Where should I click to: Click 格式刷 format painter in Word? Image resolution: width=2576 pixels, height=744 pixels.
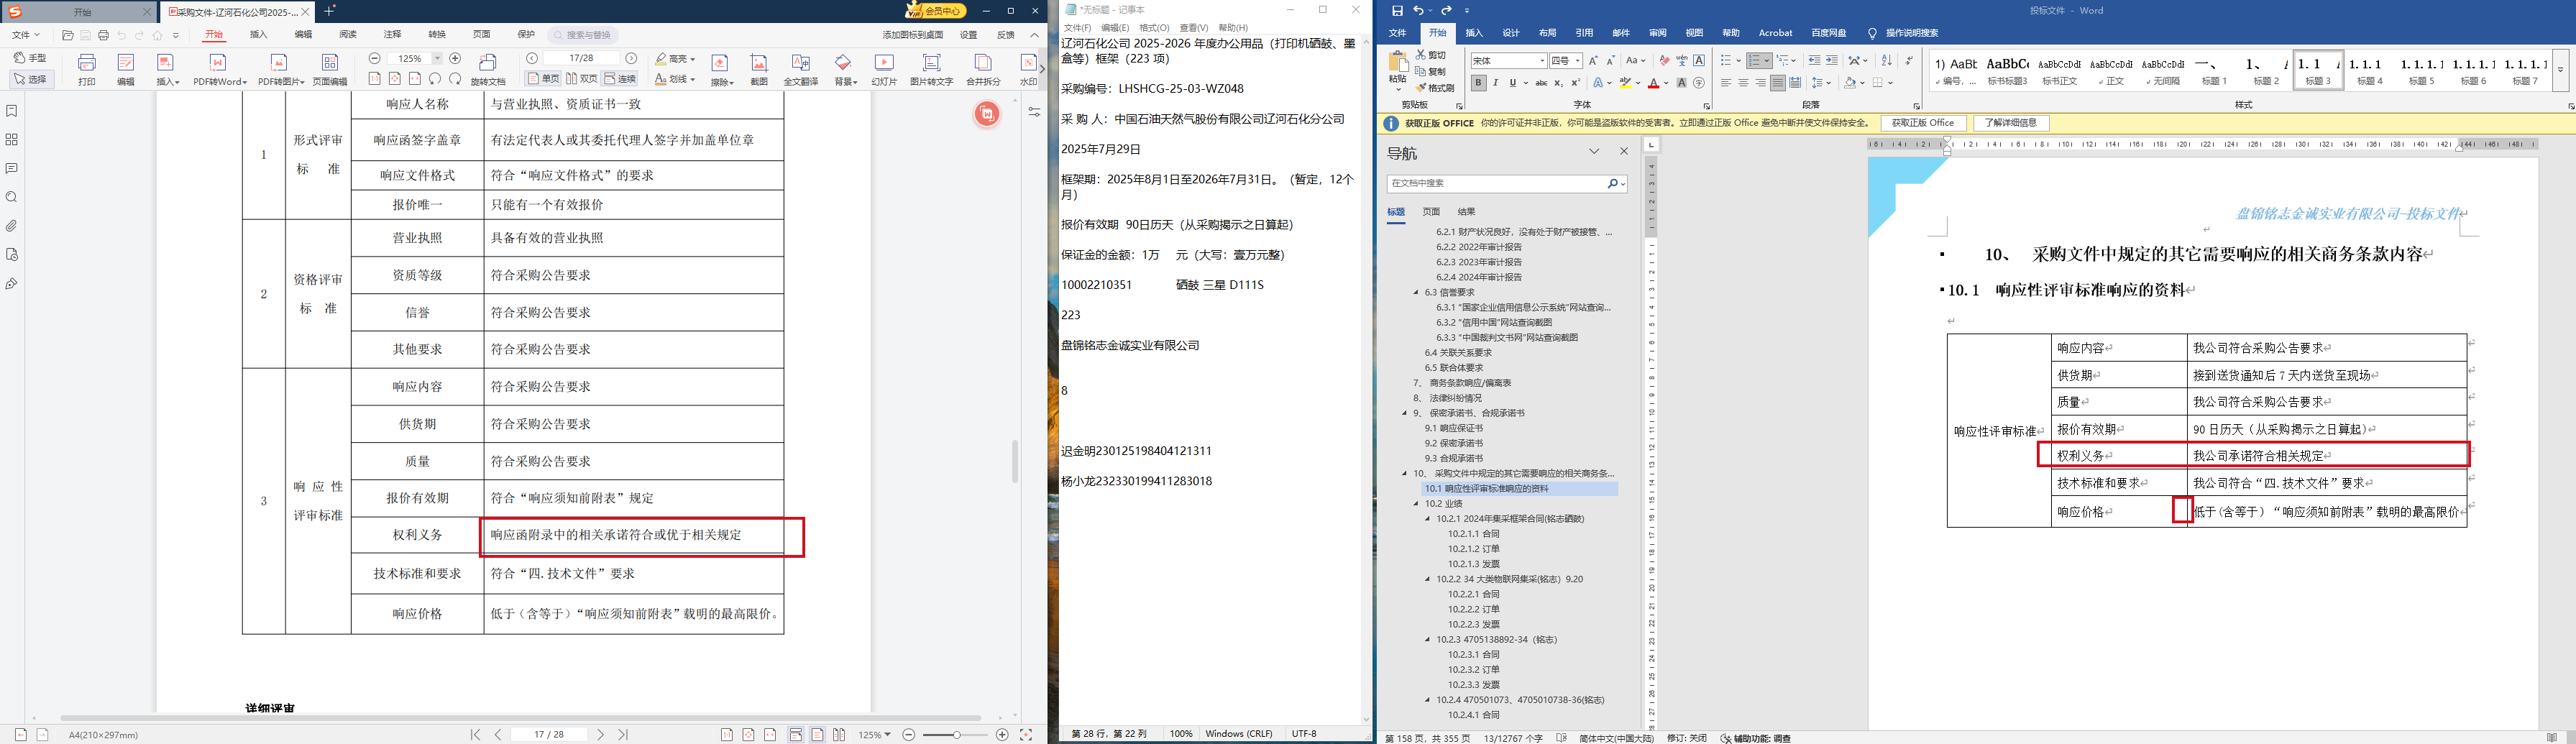(x=1435, y=88)
